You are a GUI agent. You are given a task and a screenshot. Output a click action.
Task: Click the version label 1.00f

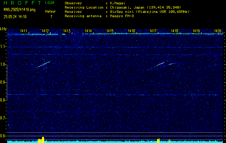pos(50,3)
